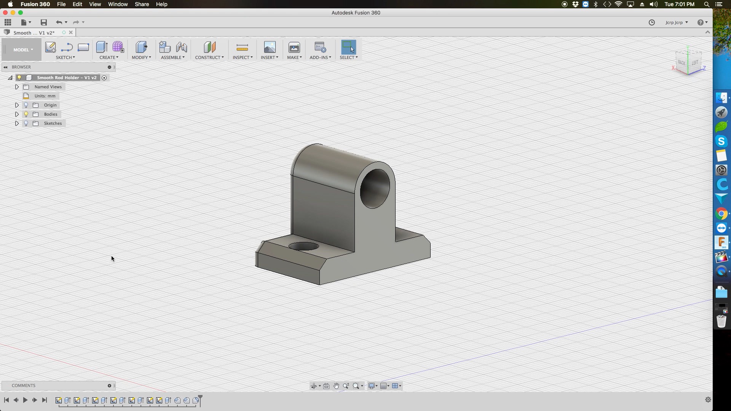Viewport: 731px width, 411px height.
Task: Open the data panel grid icon
Action: tap(8, 22)
